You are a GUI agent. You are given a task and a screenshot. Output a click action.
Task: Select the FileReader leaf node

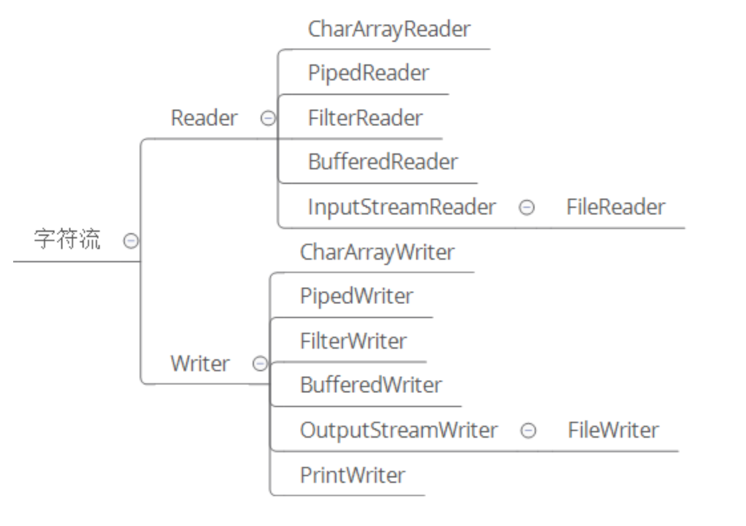(615, 207)
